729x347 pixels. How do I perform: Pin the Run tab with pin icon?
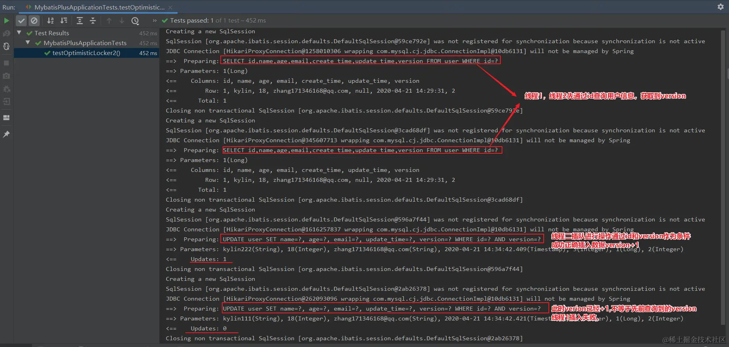point(6,134)
